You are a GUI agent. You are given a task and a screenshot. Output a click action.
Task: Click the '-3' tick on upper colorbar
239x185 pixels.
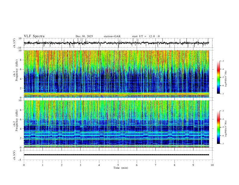pyautogui.click(x=222, y=61)
